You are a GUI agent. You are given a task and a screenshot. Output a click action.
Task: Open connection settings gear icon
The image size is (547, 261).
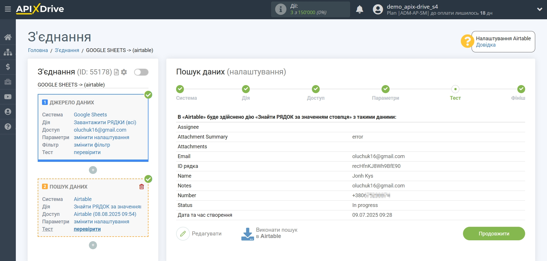point(124,72)
